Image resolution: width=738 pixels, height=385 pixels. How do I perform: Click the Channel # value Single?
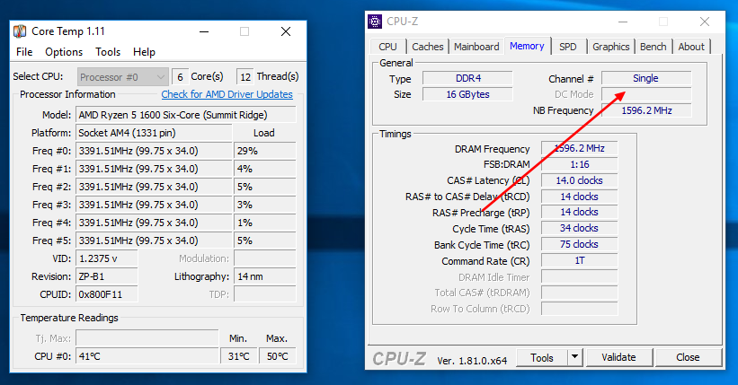646,78
